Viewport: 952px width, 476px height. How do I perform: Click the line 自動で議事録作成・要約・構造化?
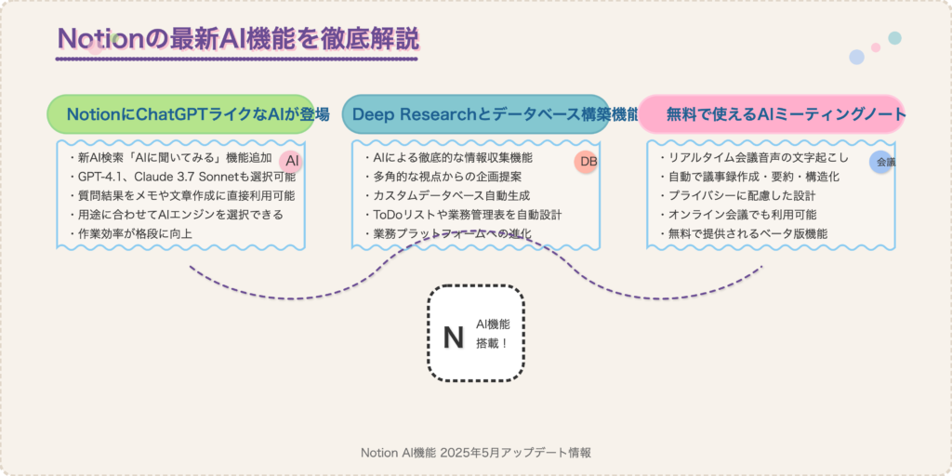pos(748,178)
